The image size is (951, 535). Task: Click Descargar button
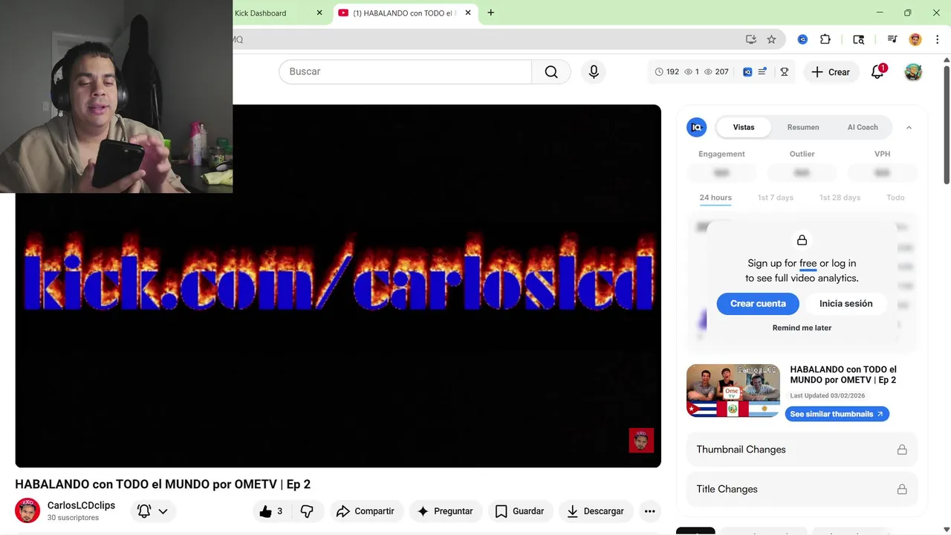pyautogui.click(x=596, y=511)
